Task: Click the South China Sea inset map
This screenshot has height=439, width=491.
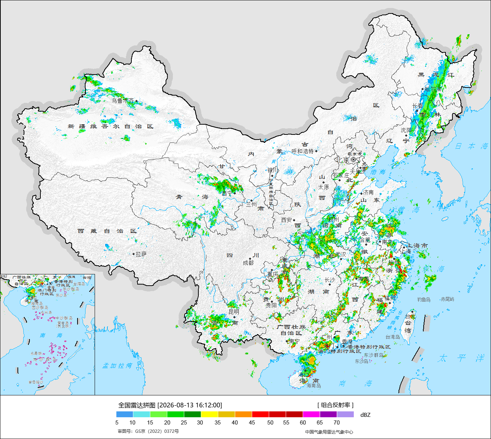Action: point(48,335)
